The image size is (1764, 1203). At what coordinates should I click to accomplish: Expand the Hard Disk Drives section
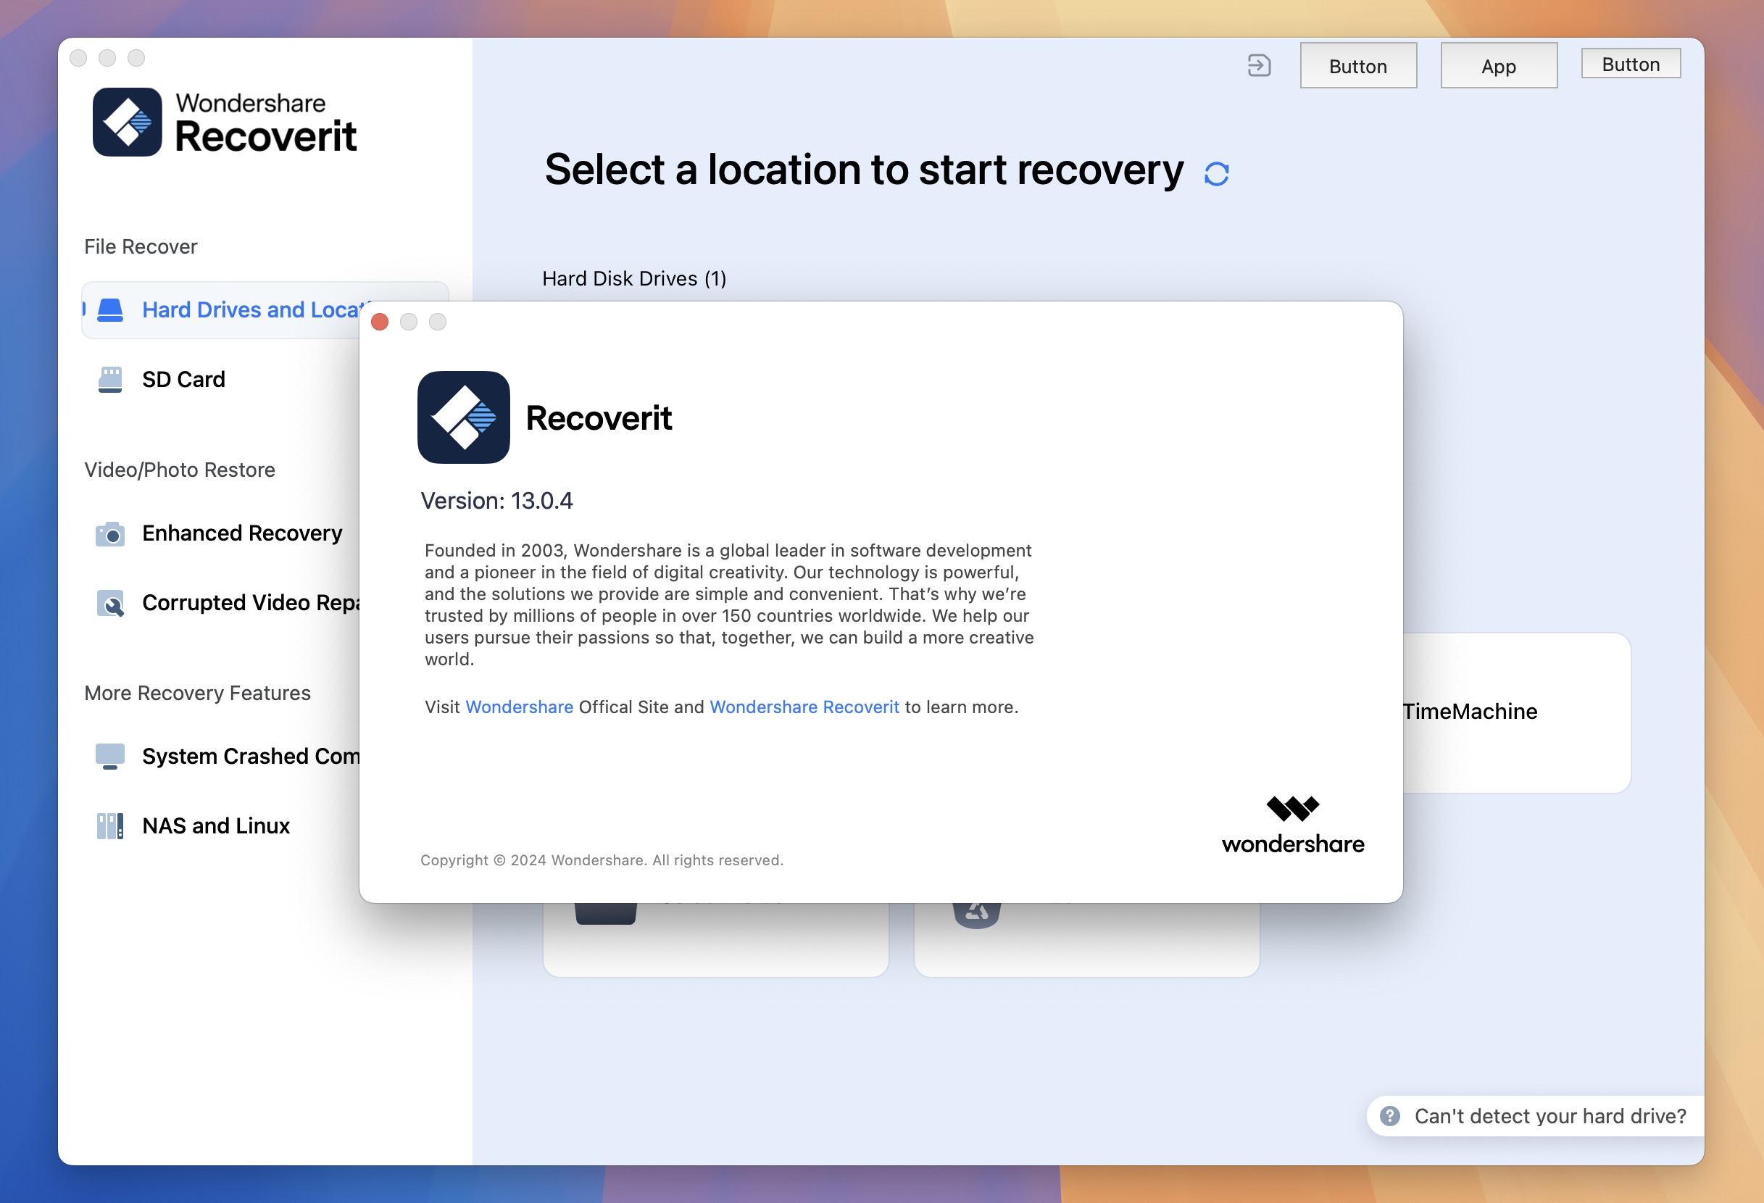tap(634, 278)
